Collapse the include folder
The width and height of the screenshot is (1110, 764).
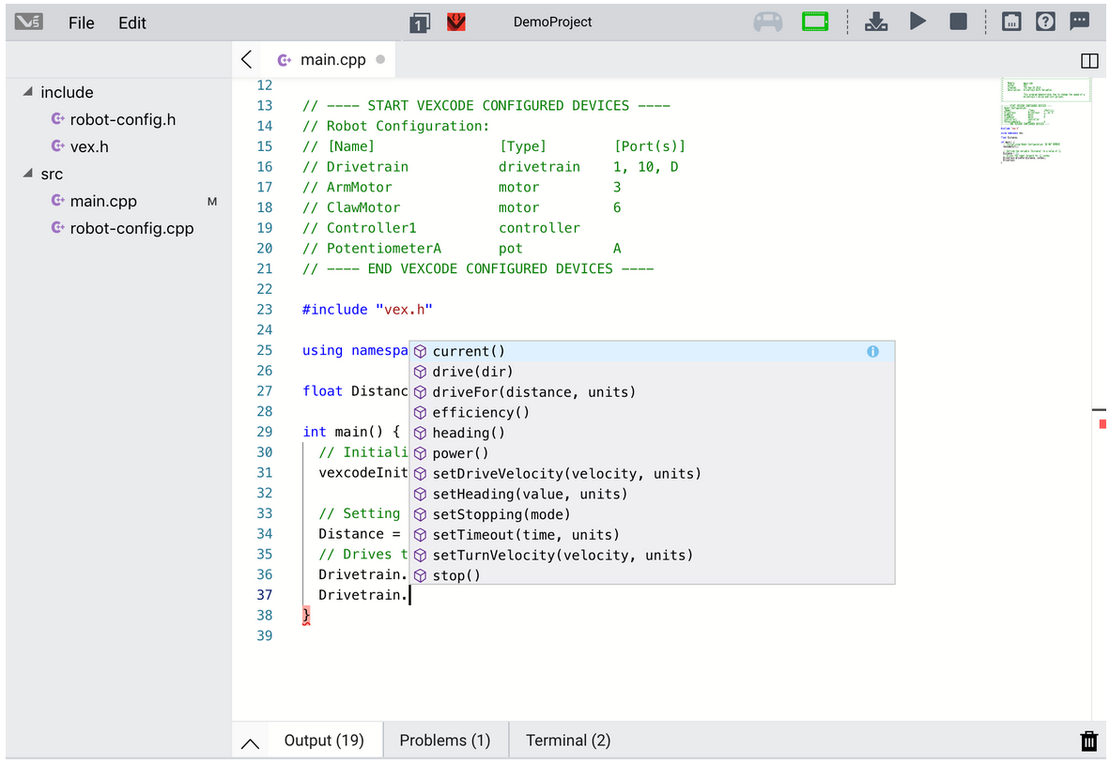27,92
